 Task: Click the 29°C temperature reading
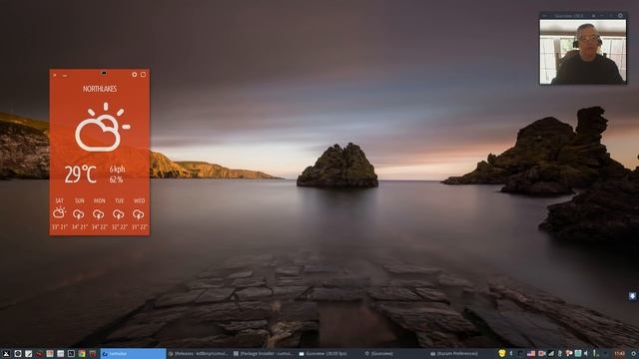(x=80, y=175)
